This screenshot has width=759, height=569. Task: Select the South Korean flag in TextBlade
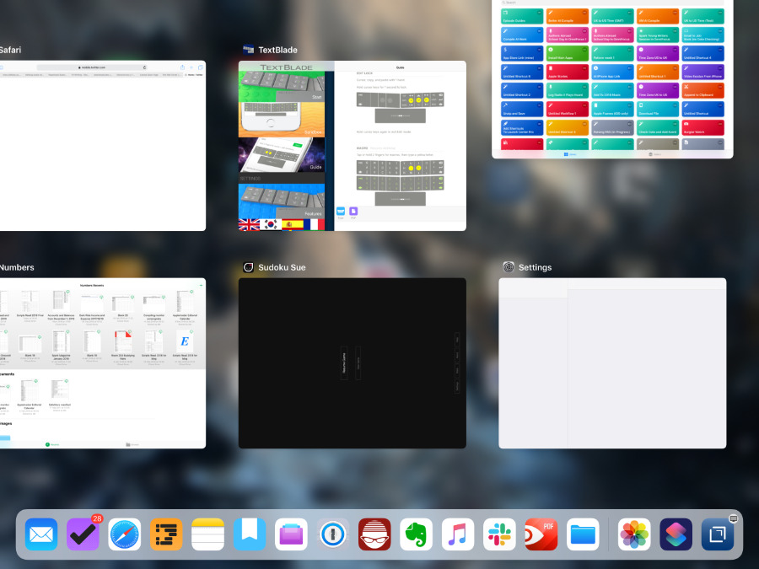tap(271, 225)
